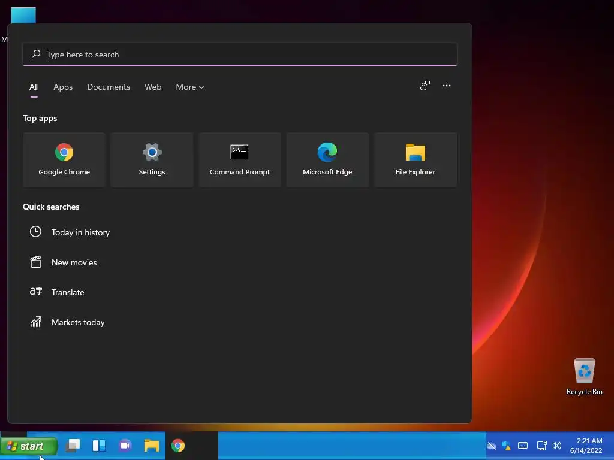614x460 pixels.
Task: Switch to the Documents search tab
Action: 109,87
